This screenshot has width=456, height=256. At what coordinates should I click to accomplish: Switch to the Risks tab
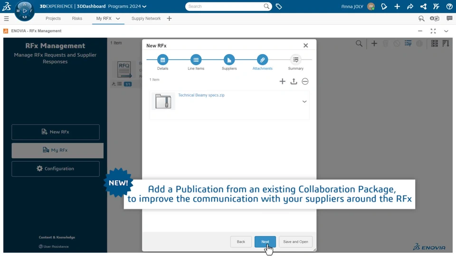(77, 18)
